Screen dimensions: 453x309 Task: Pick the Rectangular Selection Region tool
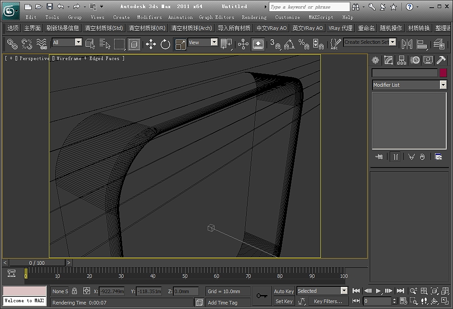[x=119, y=44]
